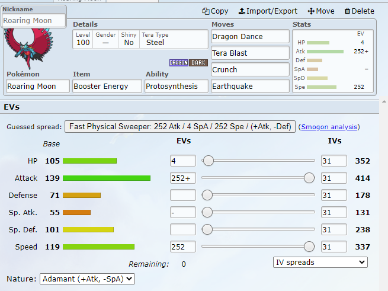This screenshot has height=291, width=388.
Task: Edit the Protosynthesis ability field
Action: [x=177, y=86]
